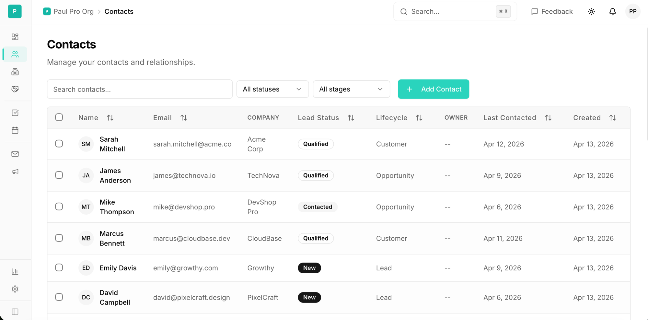
Task: Select the checkbox for Sarah Mitchell
Action: [x=59, y=144]
